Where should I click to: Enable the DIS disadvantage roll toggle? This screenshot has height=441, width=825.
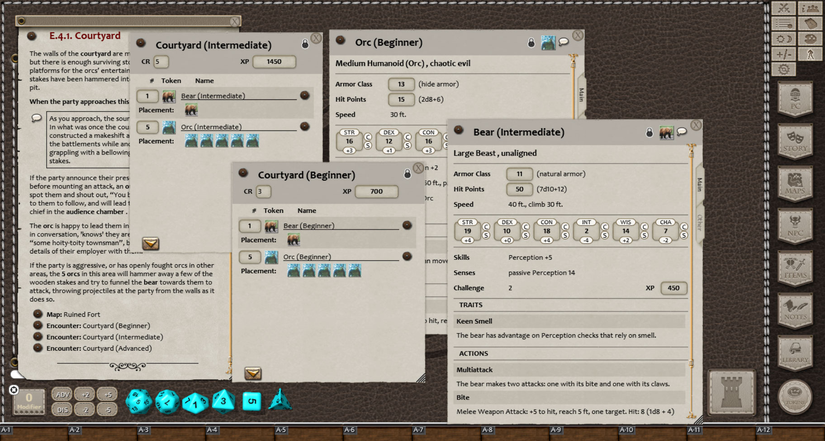tap(62, 409)
